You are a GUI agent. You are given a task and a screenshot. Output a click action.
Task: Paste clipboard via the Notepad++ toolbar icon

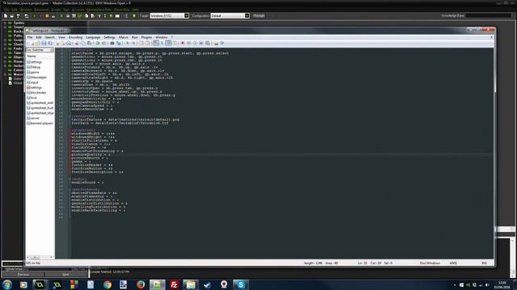[89, 43]
